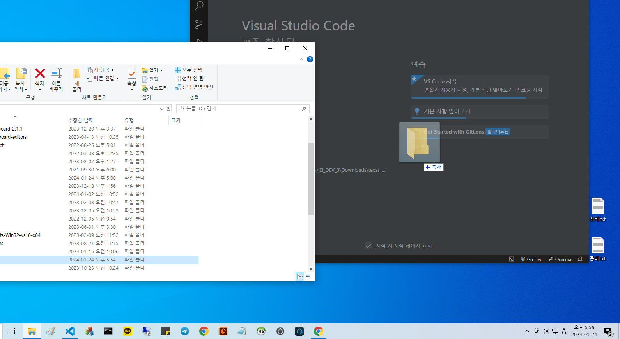Open KakaoTalk from the taskbar
Image resolution: width=620 pixels, height=339 pixels.
pos(128,331)
